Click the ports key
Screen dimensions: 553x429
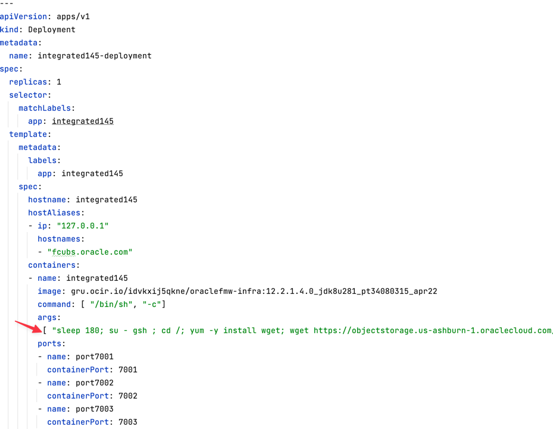tap(49, 344)
